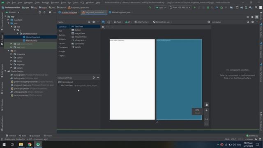Open the app run configuration dropdown

pos(161,7)
